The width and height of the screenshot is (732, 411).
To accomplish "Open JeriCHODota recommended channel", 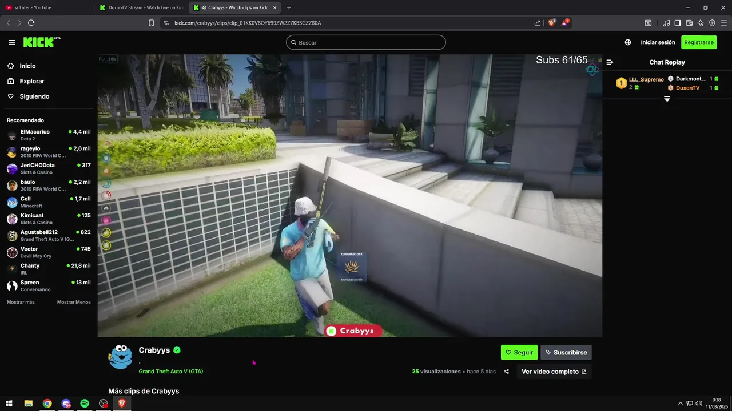I will (49, 168).
